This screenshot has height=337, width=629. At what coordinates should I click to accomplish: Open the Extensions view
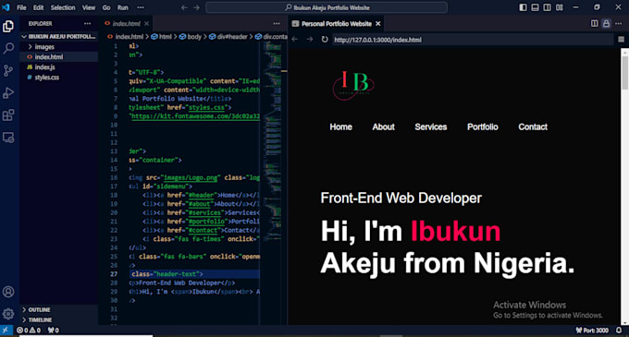[x=8, y=115]
